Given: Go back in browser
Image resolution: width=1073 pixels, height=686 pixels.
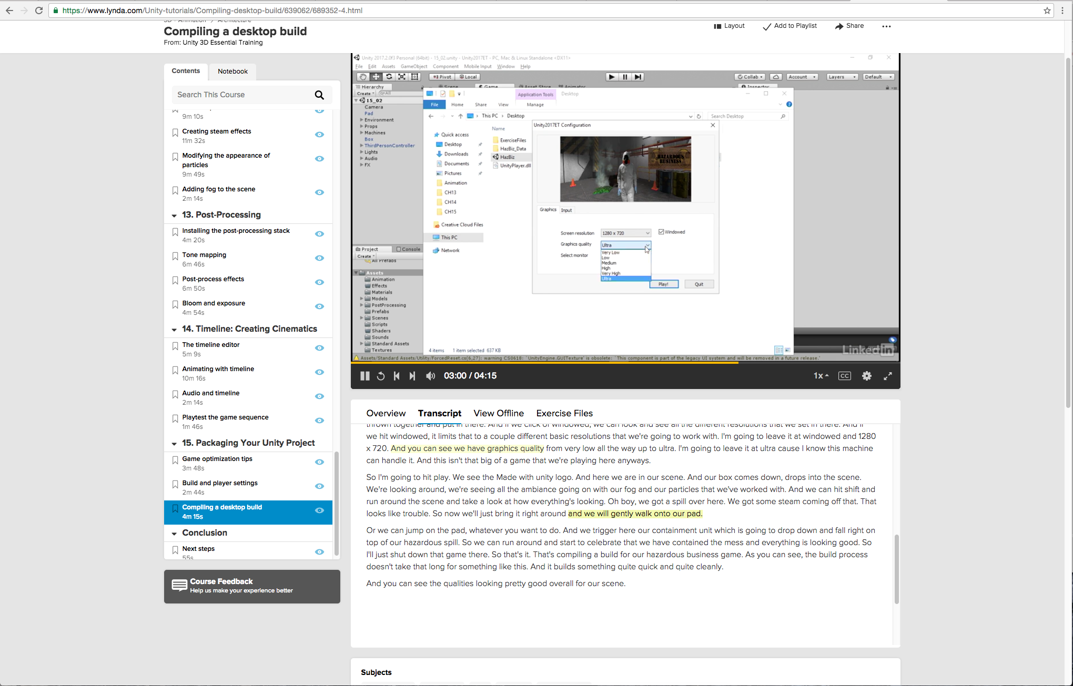Looking at the screenshot, I should 9,11.
